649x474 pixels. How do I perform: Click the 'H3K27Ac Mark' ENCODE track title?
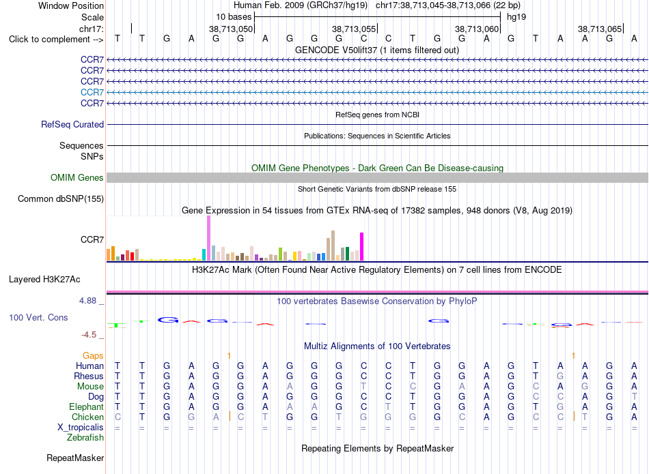[x=376, y=270]
